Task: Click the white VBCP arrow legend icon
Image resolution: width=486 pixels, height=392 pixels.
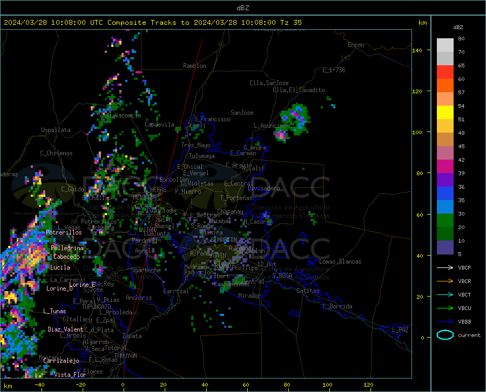Action: pyautogui.click(x=445, y=267)
